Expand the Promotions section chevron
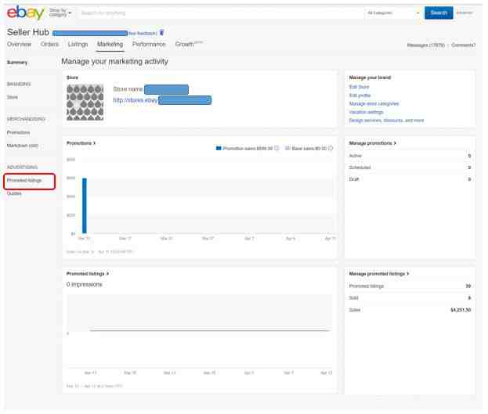Screen dimensions: 488x414 95,145
